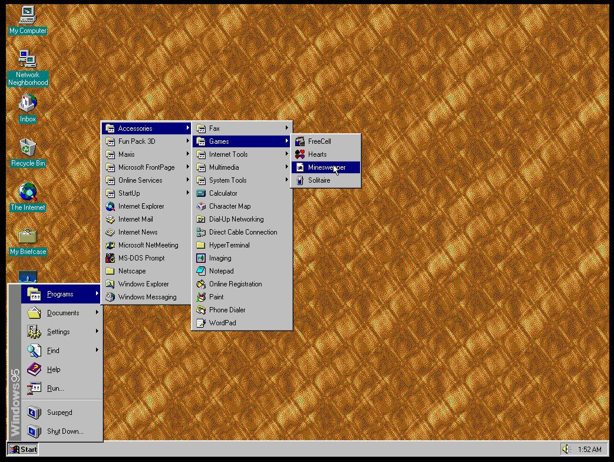
Task: Click the Calculator icon in Accessories
Action: pos(201,193)
